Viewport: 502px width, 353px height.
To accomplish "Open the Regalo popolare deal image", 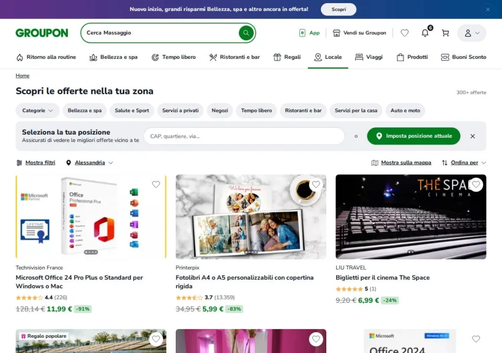I will pyautogui.click(x=91, y=341).
